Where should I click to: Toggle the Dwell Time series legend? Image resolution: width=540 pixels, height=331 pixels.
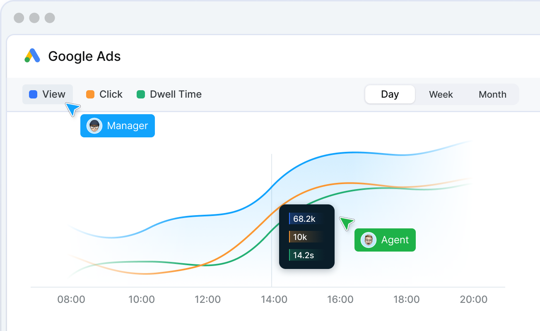(x=169, y=94)
